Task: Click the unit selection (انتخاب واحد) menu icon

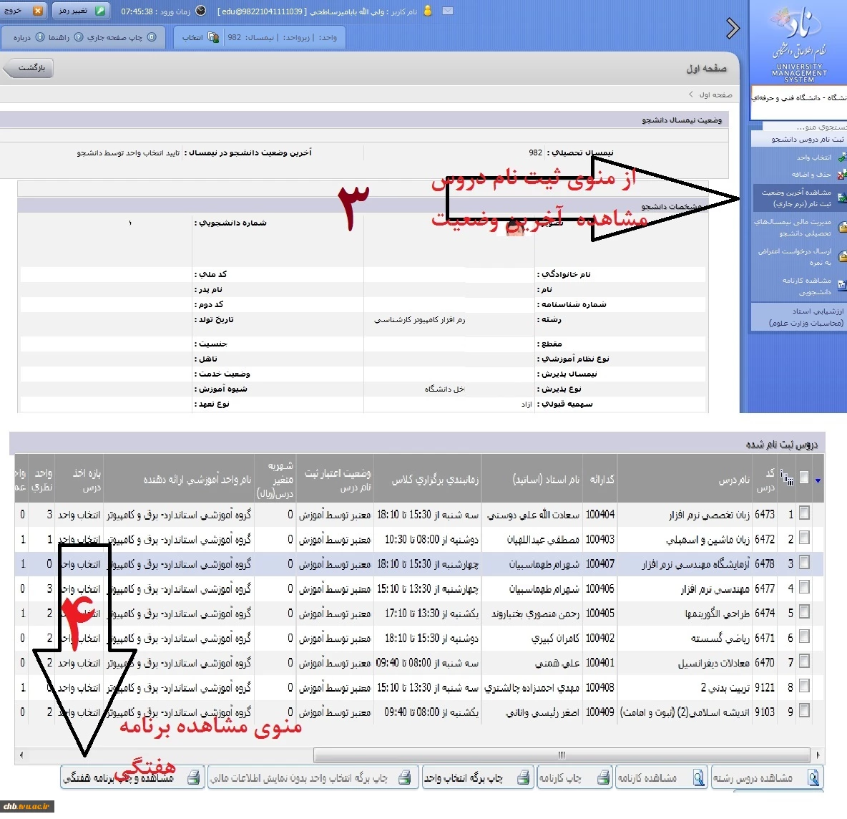Action: [841, 157]
